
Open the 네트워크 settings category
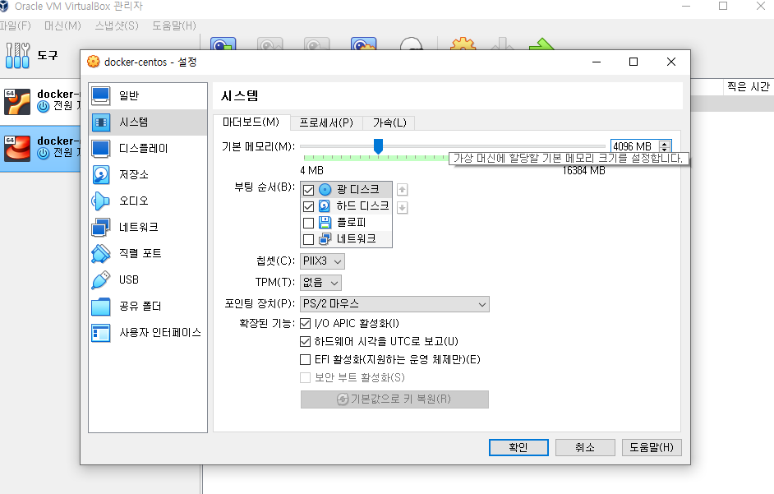[x=148, y=227]
